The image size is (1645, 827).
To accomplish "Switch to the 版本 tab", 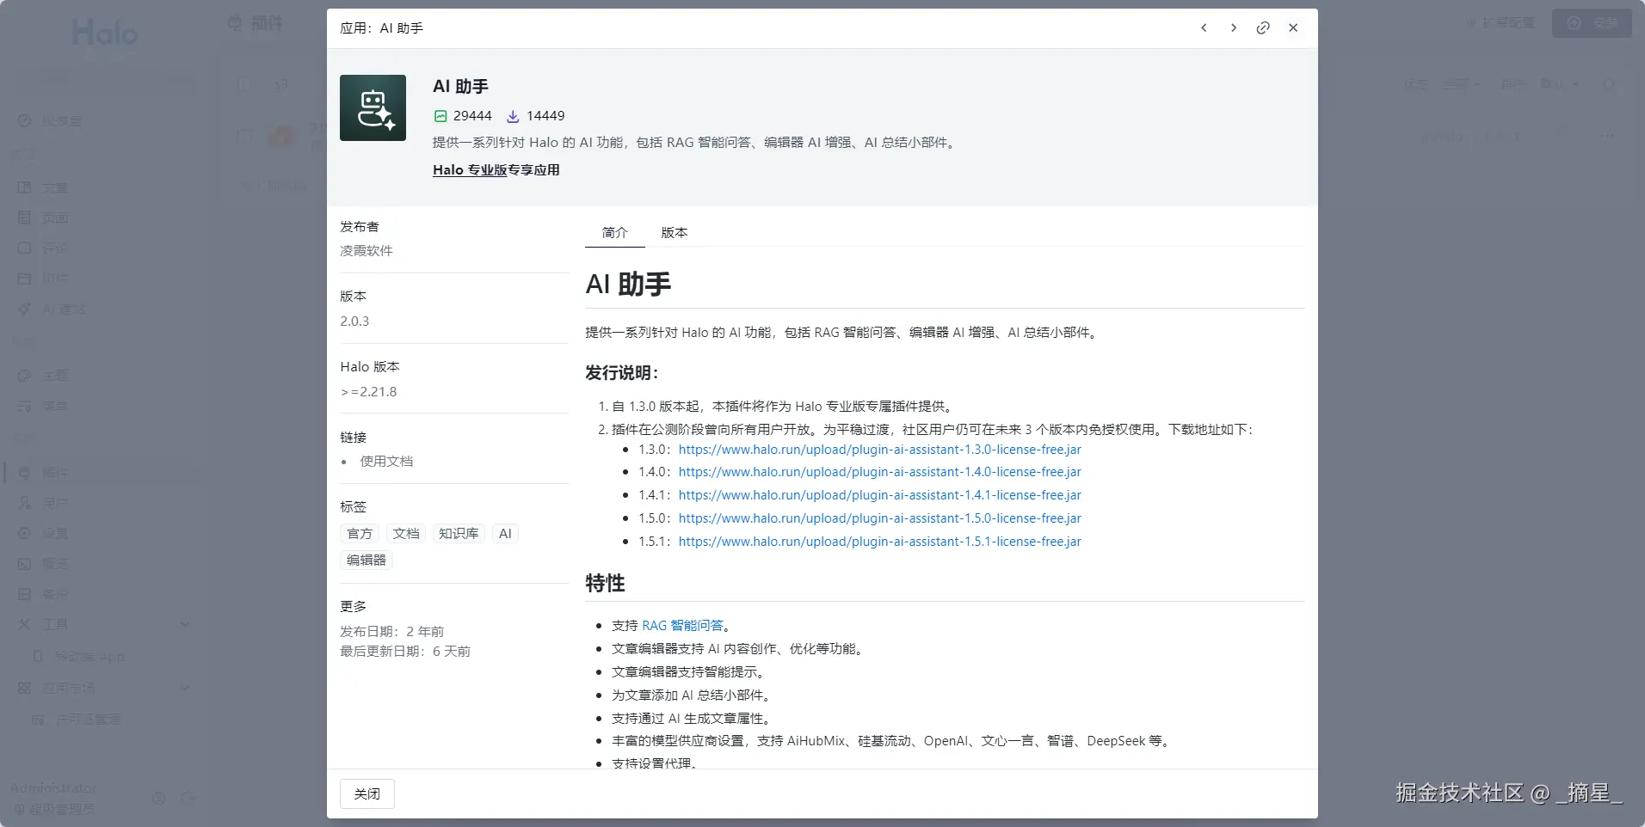I will click(x=674, y=233).
